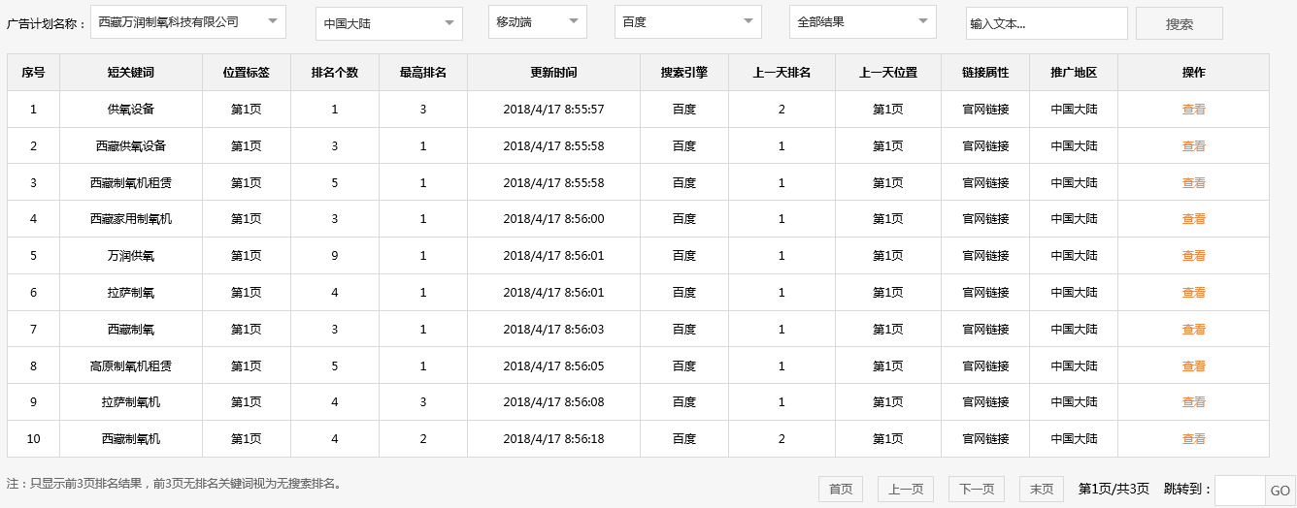Click 查看 for 高原制氧机租赁

pos(1193,366)
